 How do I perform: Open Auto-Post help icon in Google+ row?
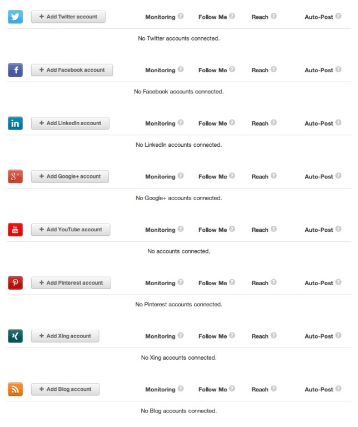click(x=338, y=176)
